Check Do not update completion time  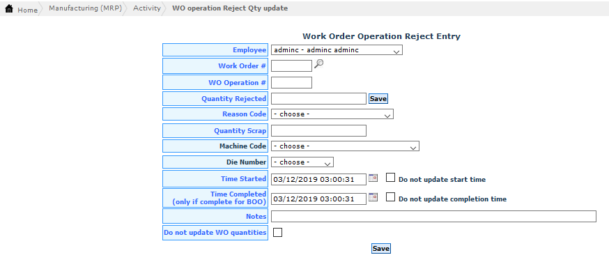390,197
